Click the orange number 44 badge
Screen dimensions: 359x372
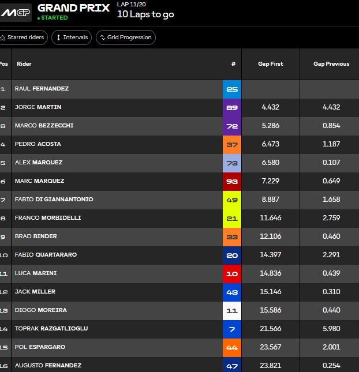[232, 348]
